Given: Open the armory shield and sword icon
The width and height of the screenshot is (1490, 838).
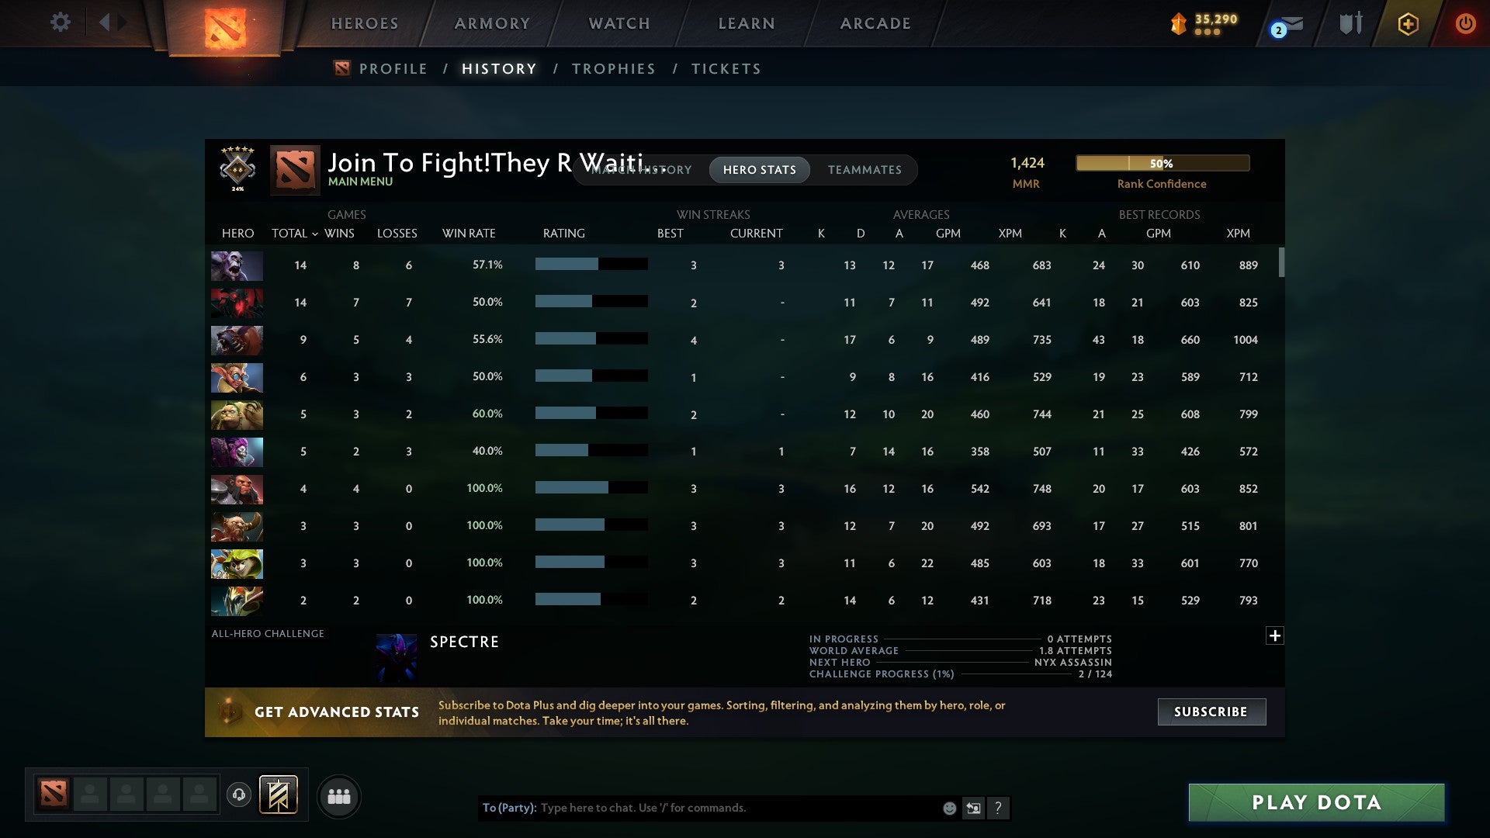Looking at the screenshot, I should click(1350, 23).
